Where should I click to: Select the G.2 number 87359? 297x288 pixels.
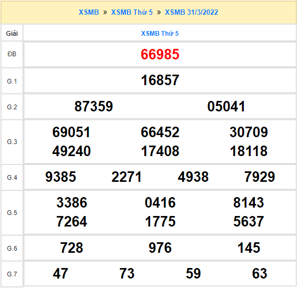(94, 106)
